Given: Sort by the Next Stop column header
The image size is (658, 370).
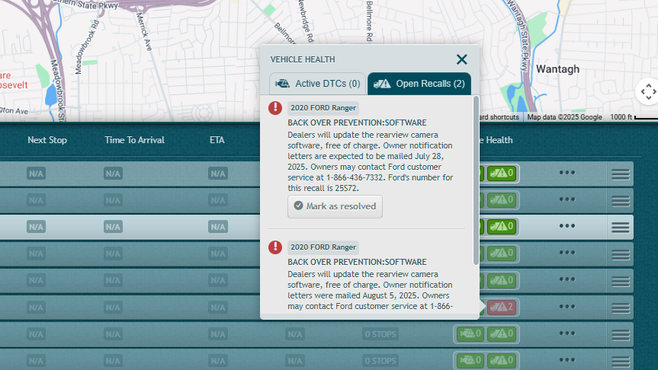Looking at the screenshot, I should click(47, 140).
